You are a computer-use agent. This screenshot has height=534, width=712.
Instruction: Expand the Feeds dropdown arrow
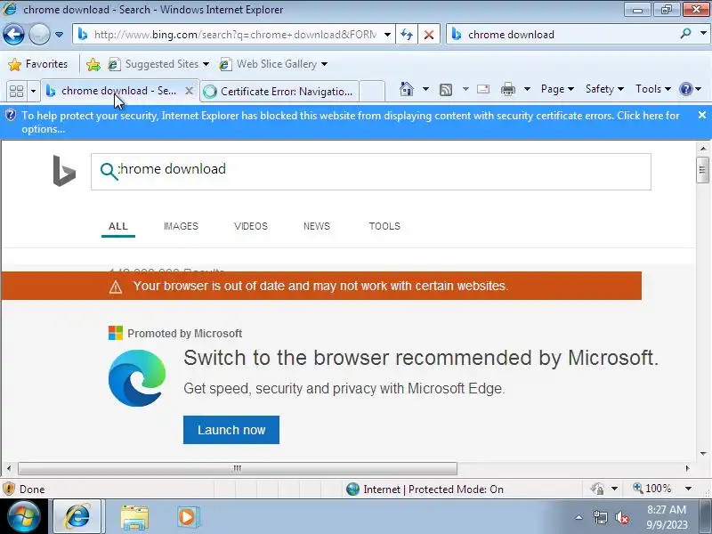coord(465,89)
